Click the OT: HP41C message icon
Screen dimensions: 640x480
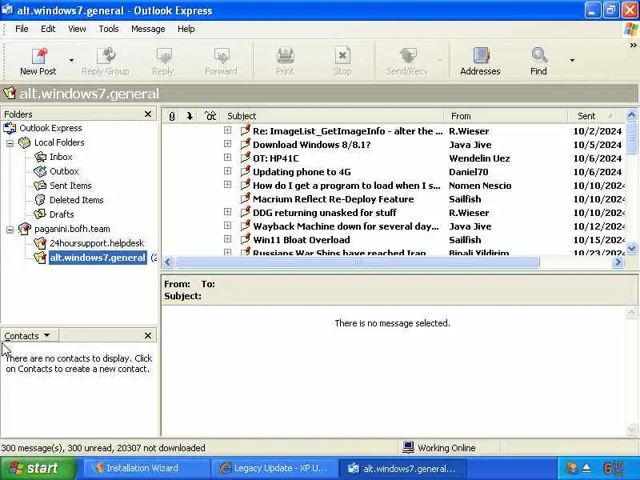[x=246, y=157]
